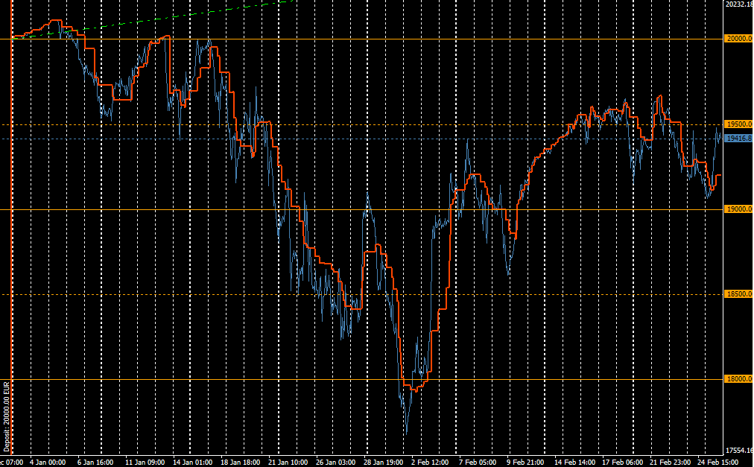Click the '18 Jan 18:00' time label
The width and height of the screenshot is (754, 467).
click(x=240, y=463)
